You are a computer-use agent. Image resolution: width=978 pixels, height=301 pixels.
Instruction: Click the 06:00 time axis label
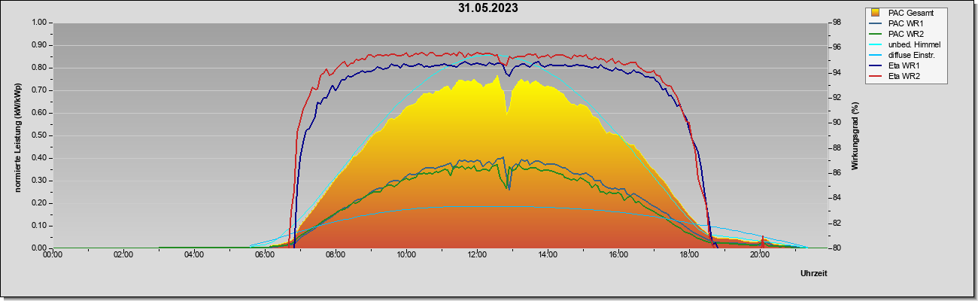(x=265, y=256)
